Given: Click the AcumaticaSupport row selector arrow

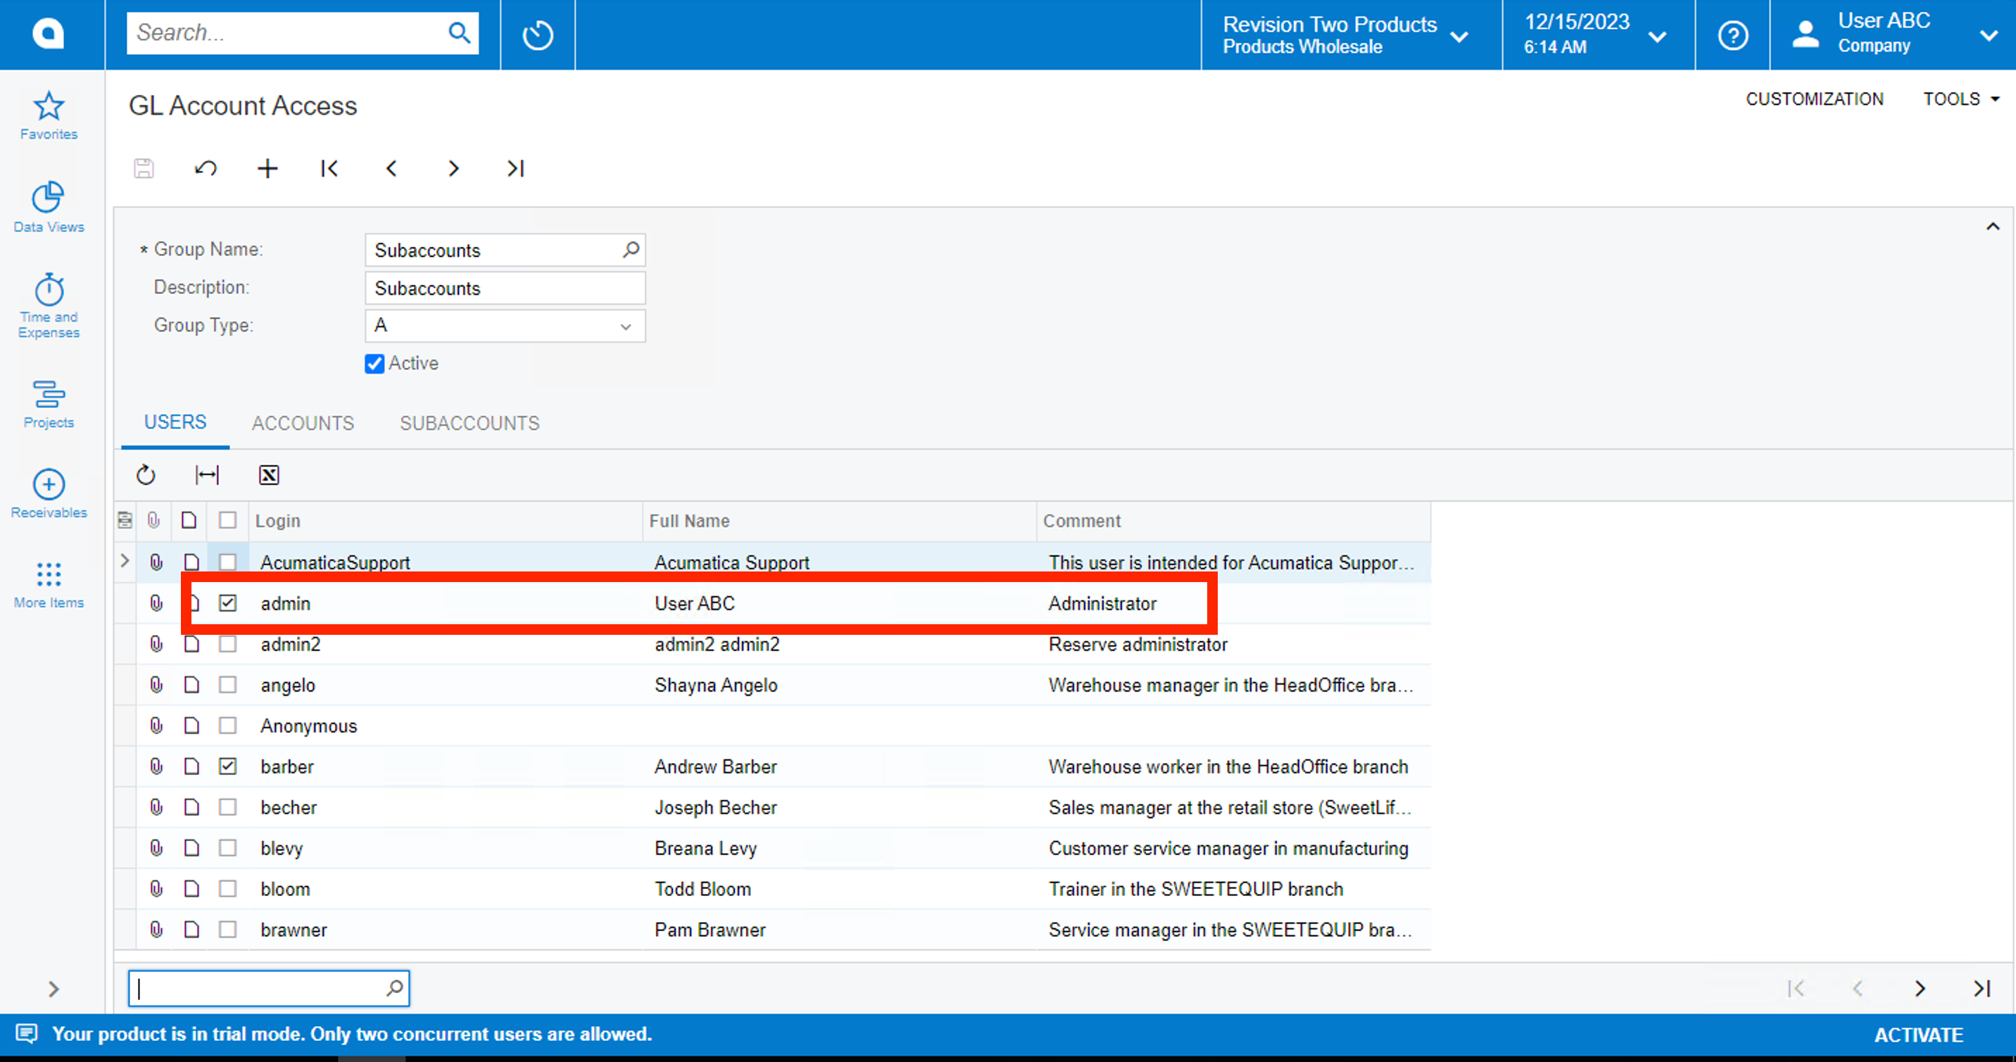Looking at the screenshot, I should tap(125, 561).
